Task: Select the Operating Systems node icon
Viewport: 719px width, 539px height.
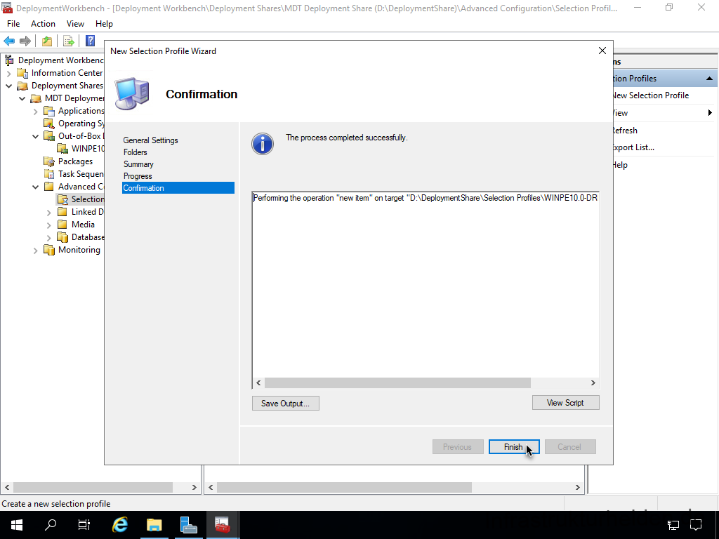Action: click(x=48, y=124)
